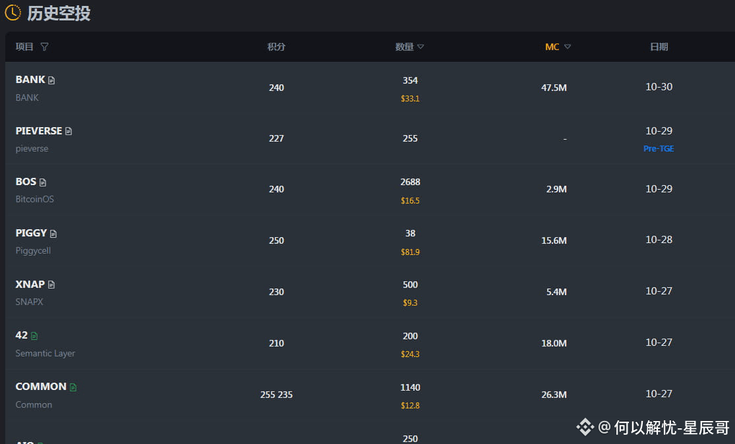Click the green document icon beside 42
The height and width of the screenshot is (444, 735).
coord(34,336)
